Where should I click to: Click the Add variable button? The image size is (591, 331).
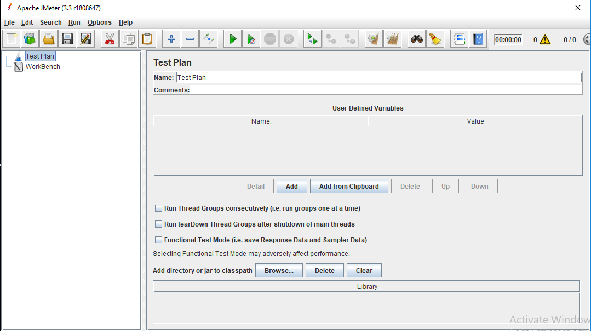click(292, 187)
